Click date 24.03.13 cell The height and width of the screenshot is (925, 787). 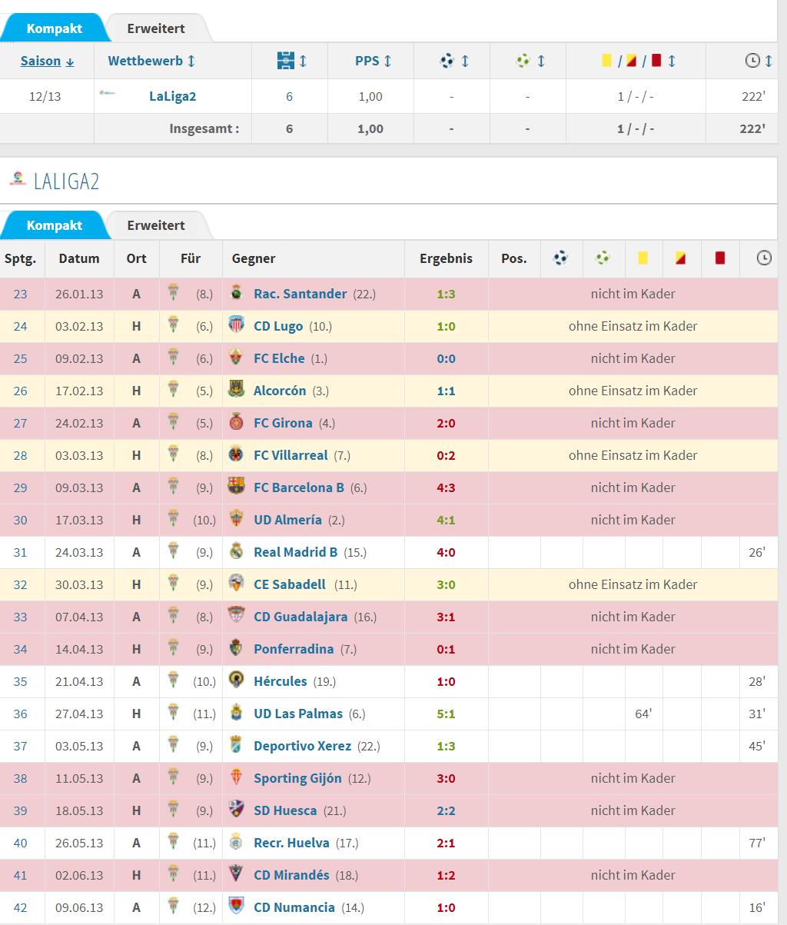click(x=79, y=552)
